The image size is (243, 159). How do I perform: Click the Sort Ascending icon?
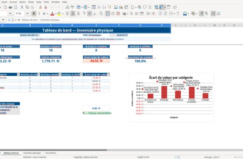(99, 7)
